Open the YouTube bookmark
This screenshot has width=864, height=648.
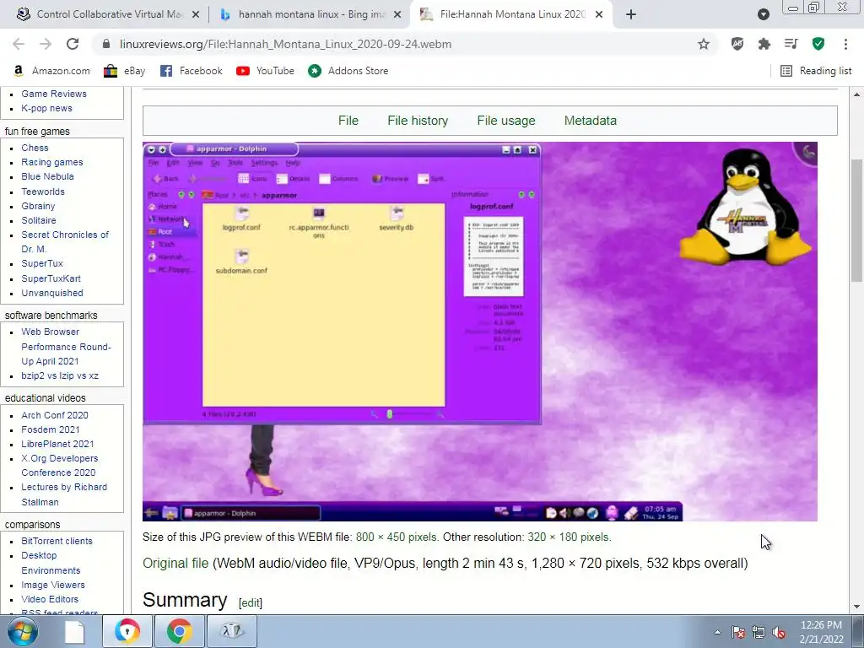[x=265, y=71]
